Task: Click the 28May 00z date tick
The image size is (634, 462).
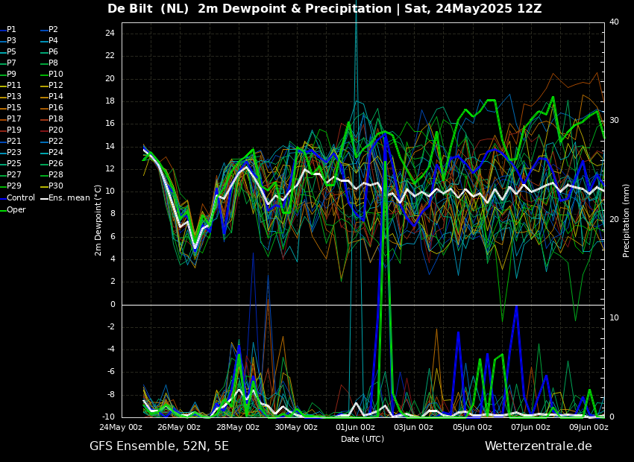Action: point(238,428)
